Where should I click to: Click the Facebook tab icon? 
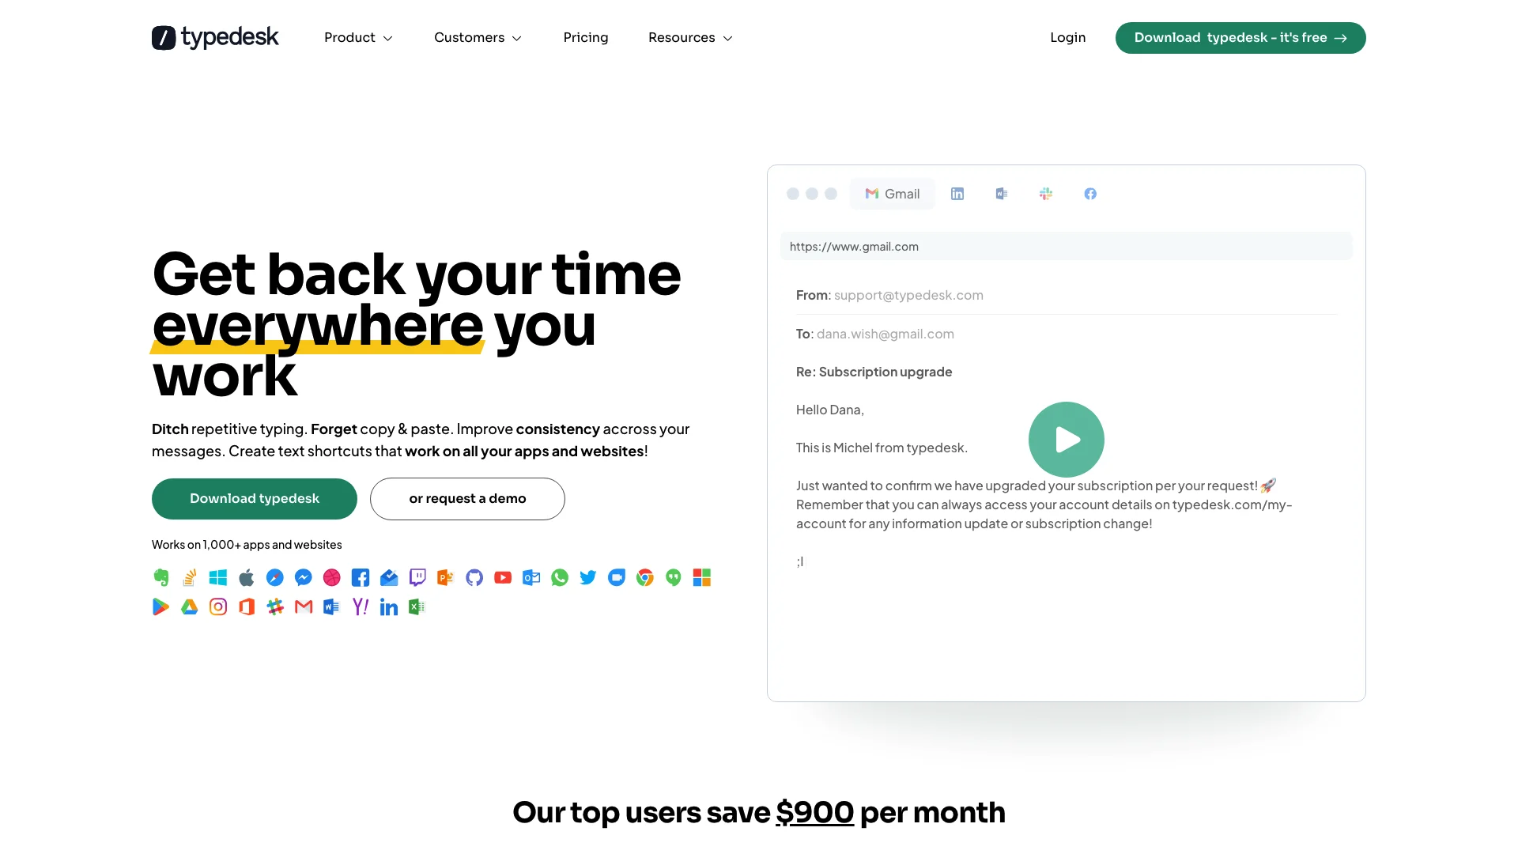click(x=1090, y=193)
